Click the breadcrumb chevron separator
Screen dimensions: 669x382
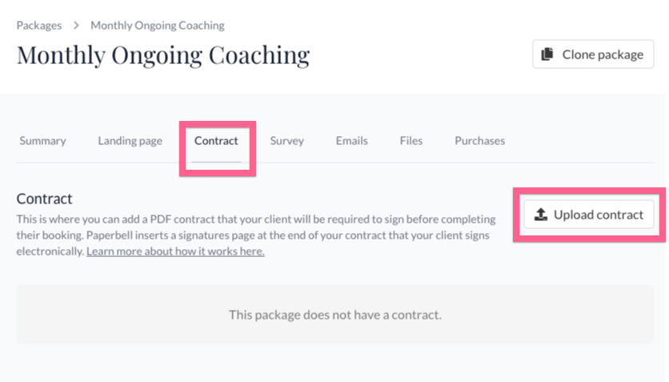coord(76,26)
